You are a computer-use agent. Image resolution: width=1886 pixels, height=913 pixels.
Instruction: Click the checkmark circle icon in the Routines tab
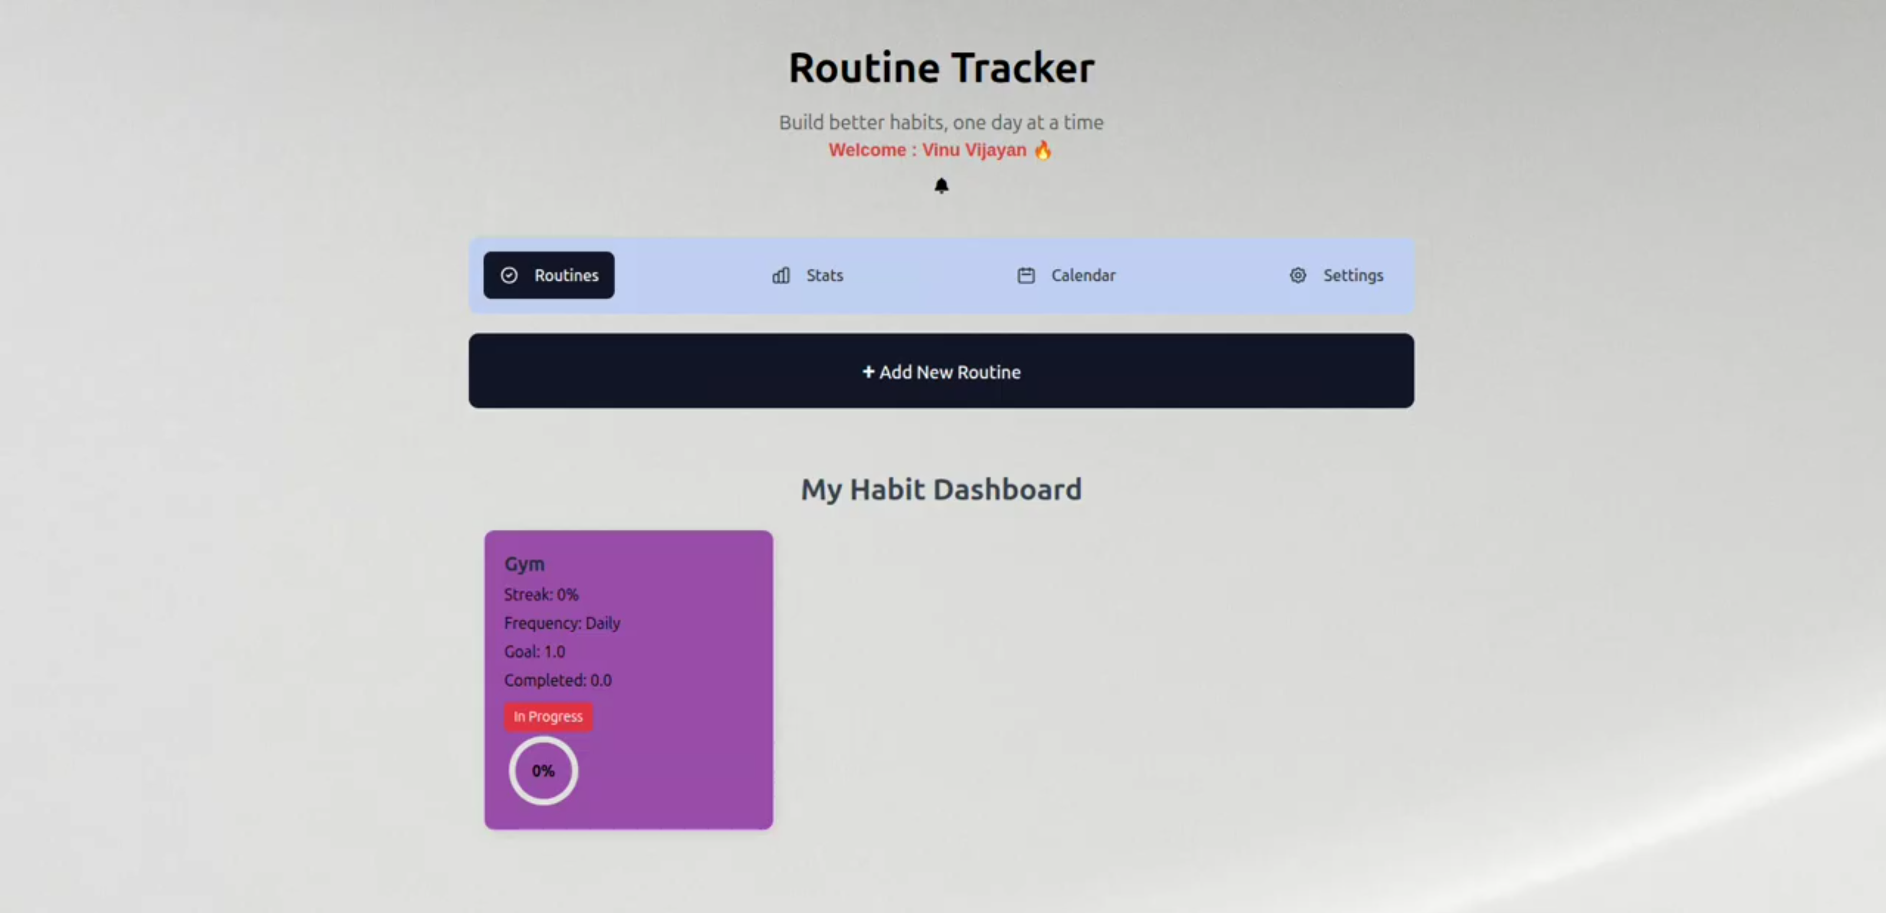(509, 275)
